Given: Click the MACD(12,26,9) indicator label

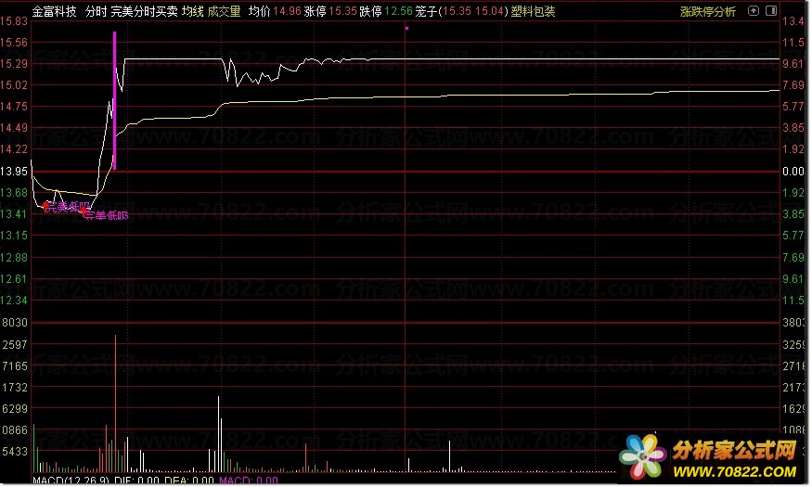Looking at the screenshot, I should click(71, 481).
